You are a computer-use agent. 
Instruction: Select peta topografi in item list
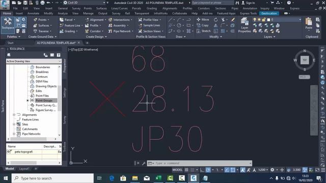tap(23, 152)
